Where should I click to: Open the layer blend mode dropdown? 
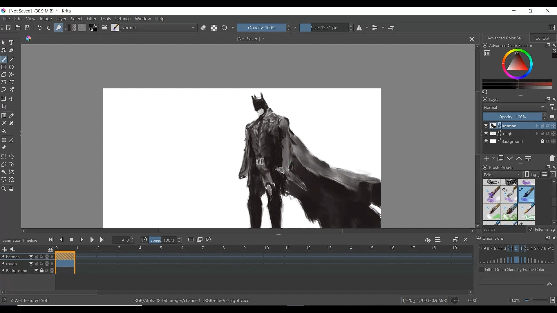click(x=514, y=107)
